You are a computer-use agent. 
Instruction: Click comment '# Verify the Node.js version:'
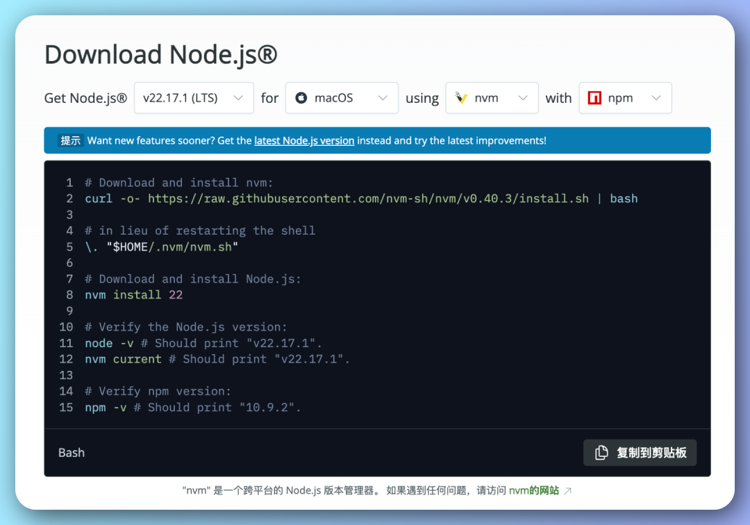(186, 327)
